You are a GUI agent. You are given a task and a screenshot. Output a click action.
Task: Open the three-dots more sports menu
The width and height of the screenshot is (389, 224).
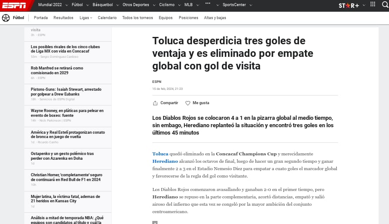click(x=208, y=3)
